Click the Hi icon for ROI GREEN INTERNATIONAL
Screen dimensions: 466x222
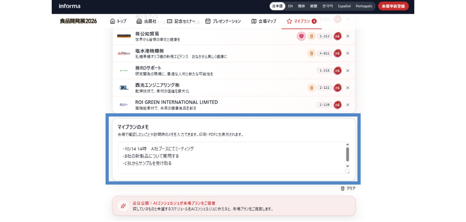coord(337,105)
